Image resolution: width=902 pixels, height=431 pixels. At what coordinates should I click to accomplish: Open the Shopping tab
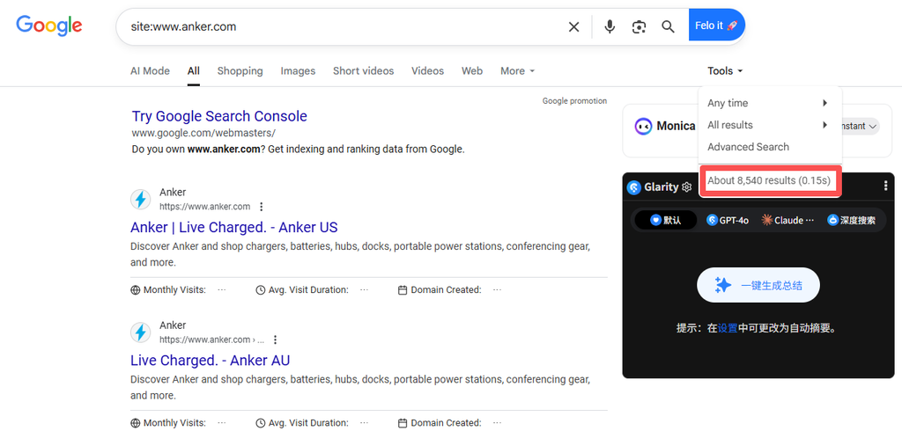(x=240, y=70)
